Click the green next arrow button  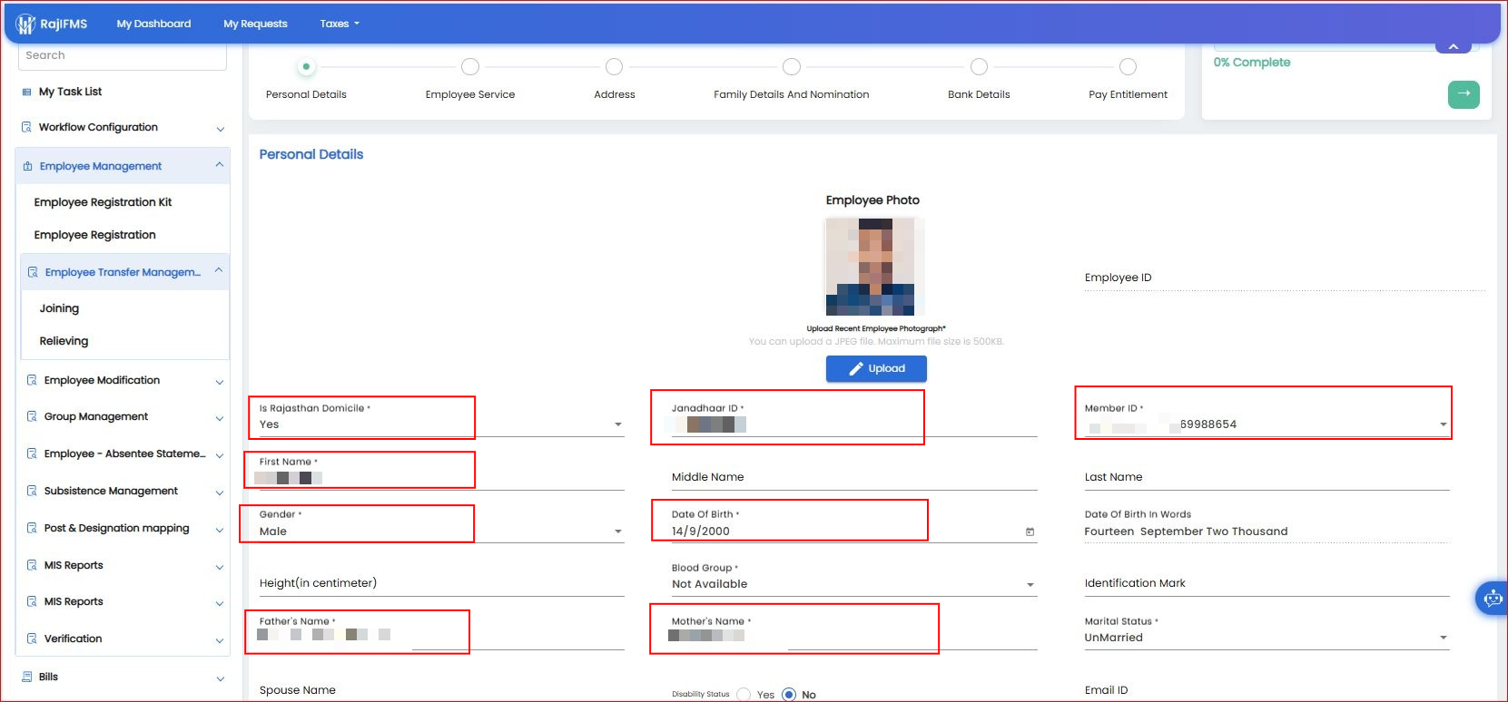point(1464,94)
